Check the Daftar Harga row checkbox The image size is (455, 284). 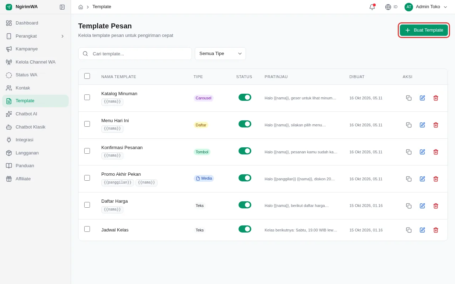87,205
